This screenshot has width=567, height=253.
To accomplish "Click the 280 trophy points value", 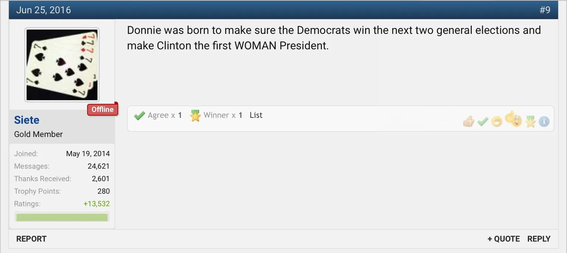I will click(x=104, y=191).
